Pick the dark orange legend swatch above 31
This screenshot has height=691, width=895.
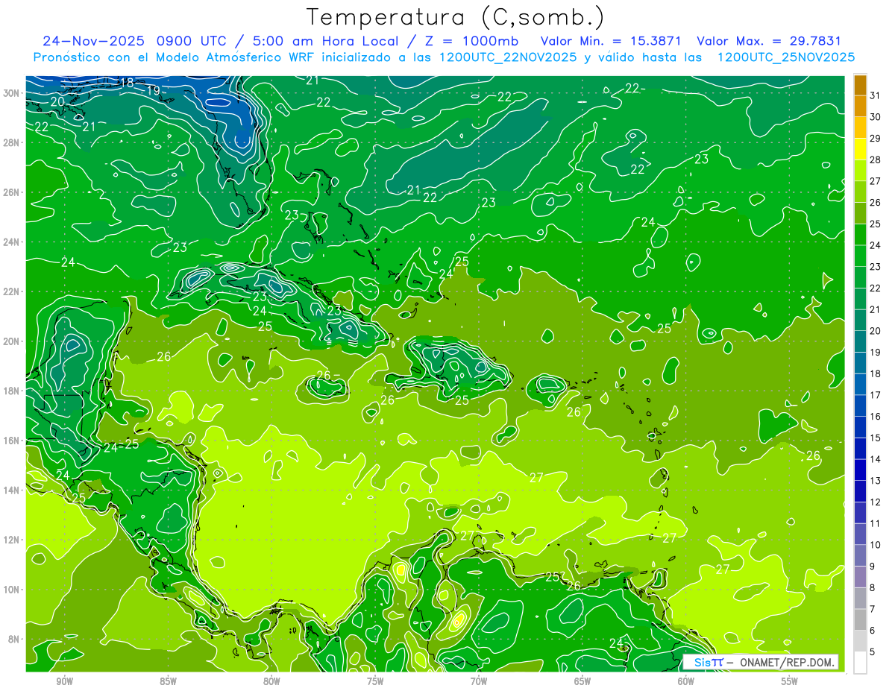click(860, 85)
